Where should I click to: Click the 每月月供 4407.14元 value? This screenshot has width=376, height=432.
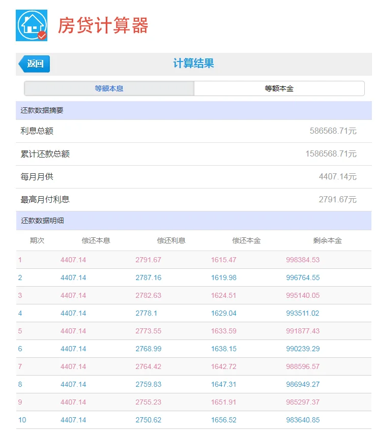coord(337,177)
